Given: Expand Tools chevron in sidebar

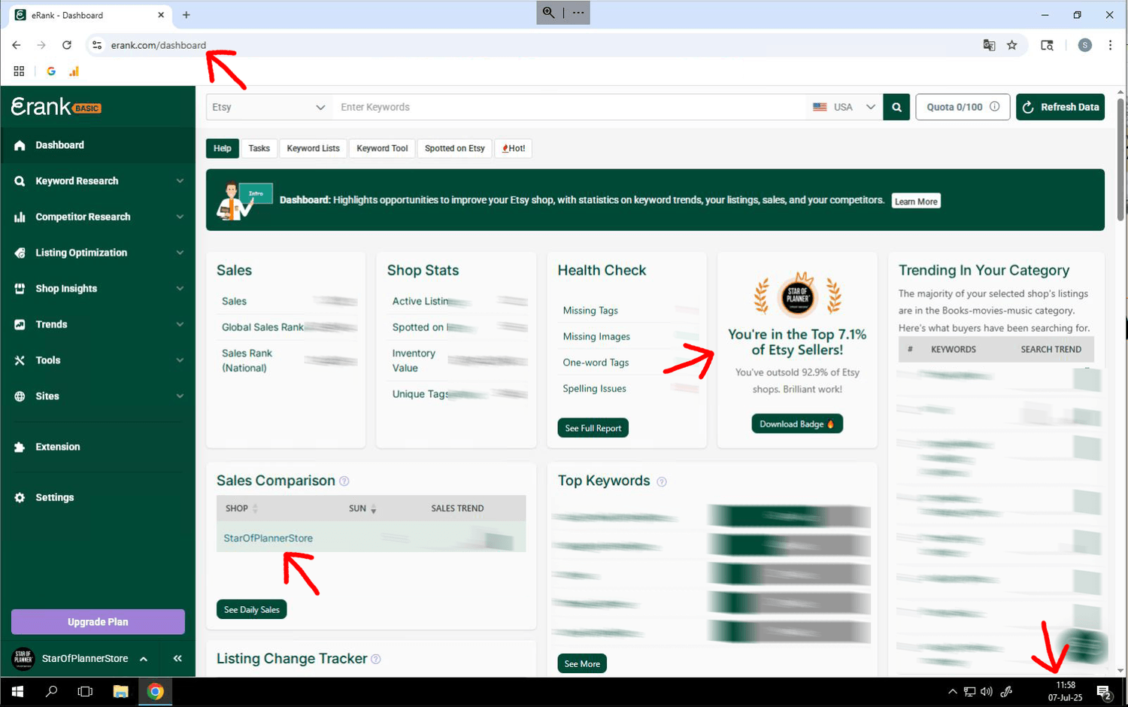Looking at the screenshot, I should click(x=180, y=360).
